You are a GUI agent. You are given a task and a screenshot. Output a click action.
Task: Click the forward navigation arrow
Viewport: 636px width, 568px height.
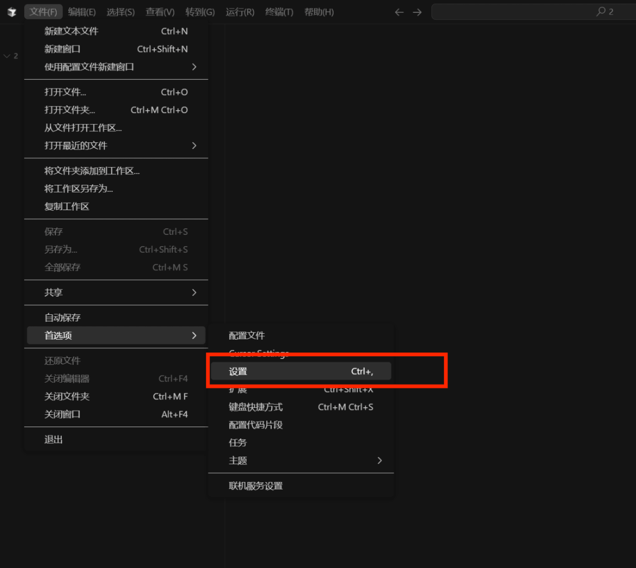pos(417,12)
